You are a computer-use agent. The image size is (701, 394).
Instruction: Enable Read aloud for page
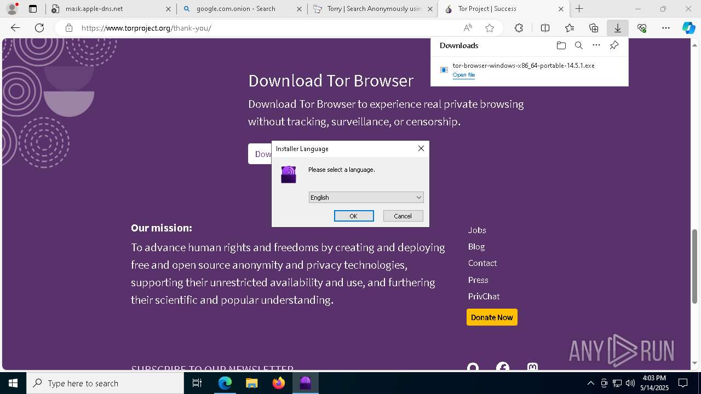tap(468, 28)
